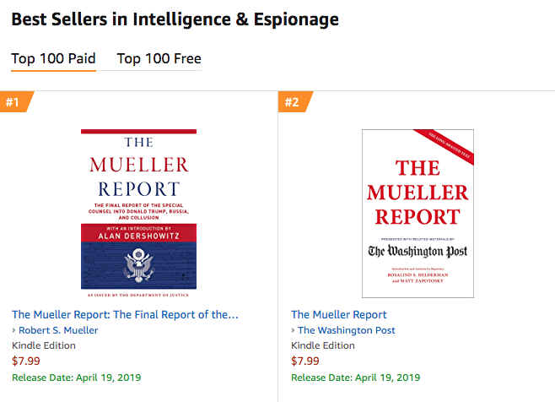This screenshot has width=555, height=402.
Task: Click the first book's release date text
Action: point(77,377)
